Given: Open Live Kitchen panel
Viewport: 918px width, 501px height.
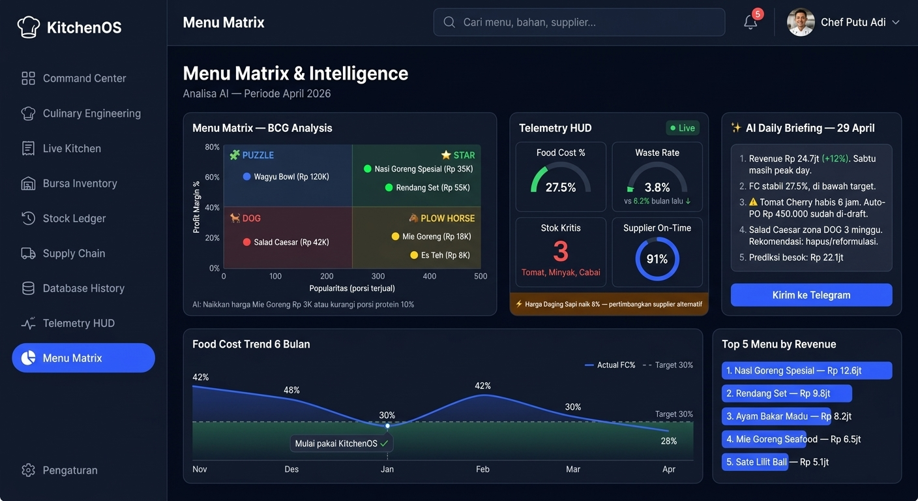Looking at the screenshot, I should coord(28,148).
